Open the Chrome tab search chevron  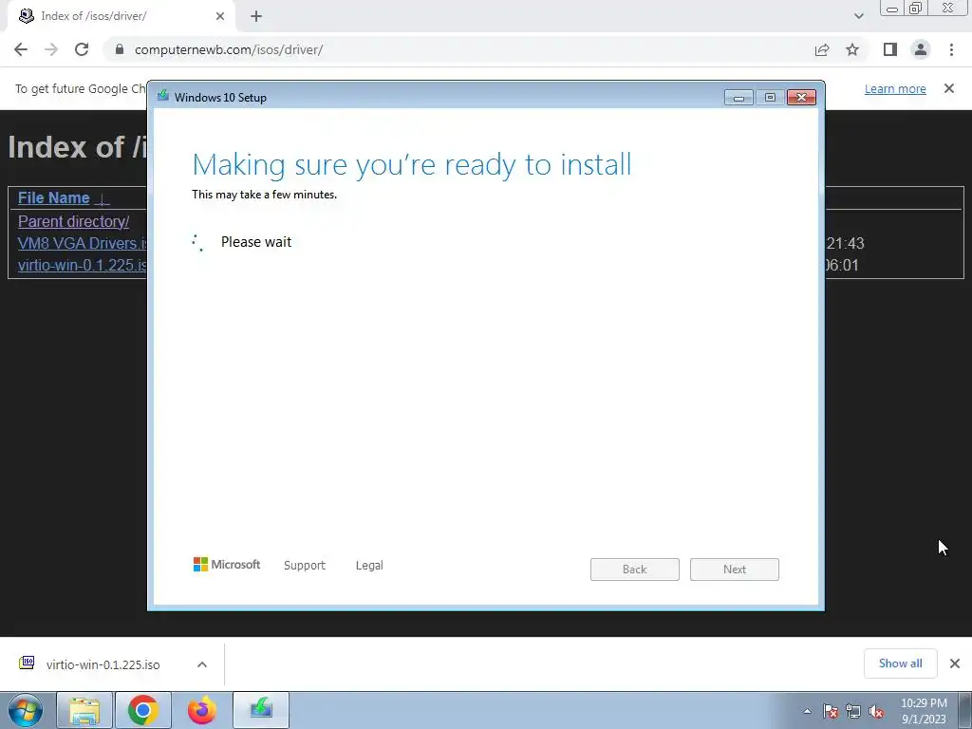tap(858, 16)
